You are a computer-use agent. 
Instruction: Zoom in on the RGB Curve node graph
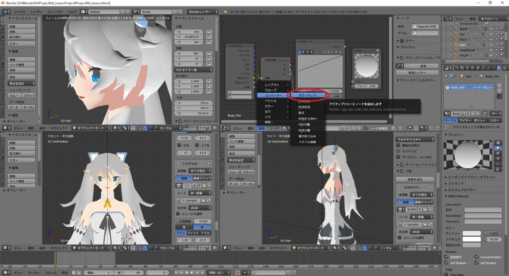coord(324,52)
